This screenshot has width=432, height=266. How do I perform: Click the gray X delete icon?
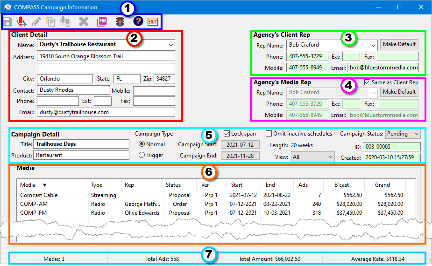click(x=84, y=21)
